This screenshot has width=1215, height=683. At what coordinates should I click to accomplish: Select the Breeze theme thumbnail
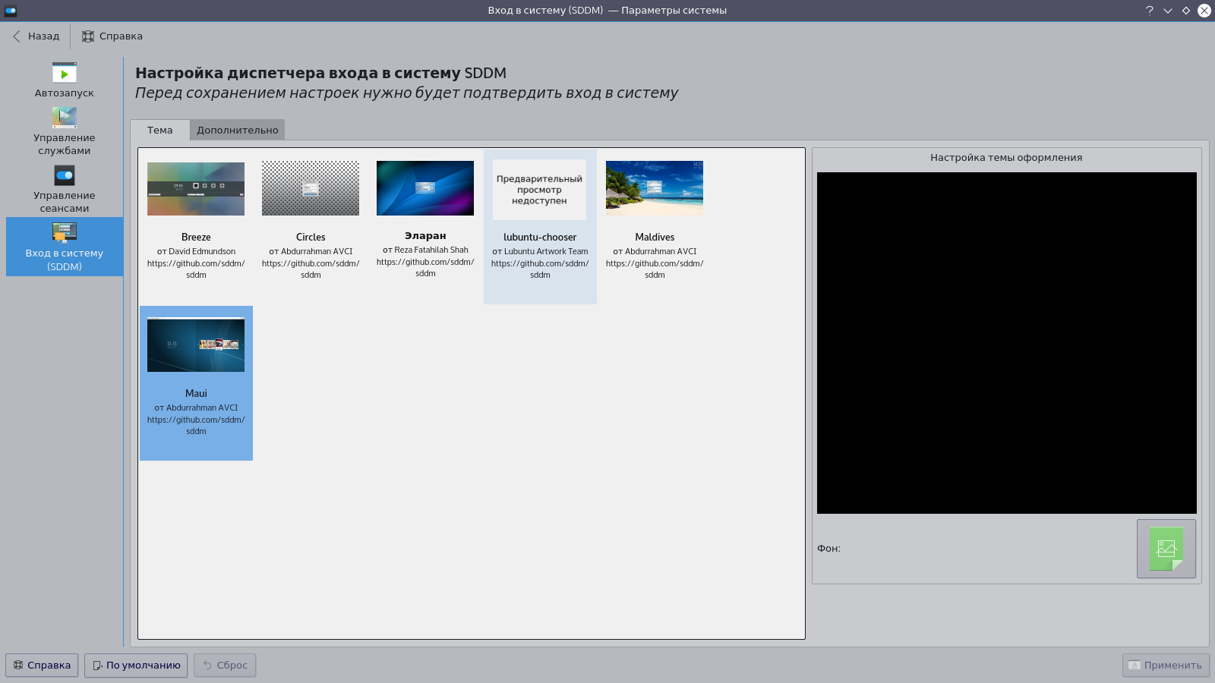(196, 189)
